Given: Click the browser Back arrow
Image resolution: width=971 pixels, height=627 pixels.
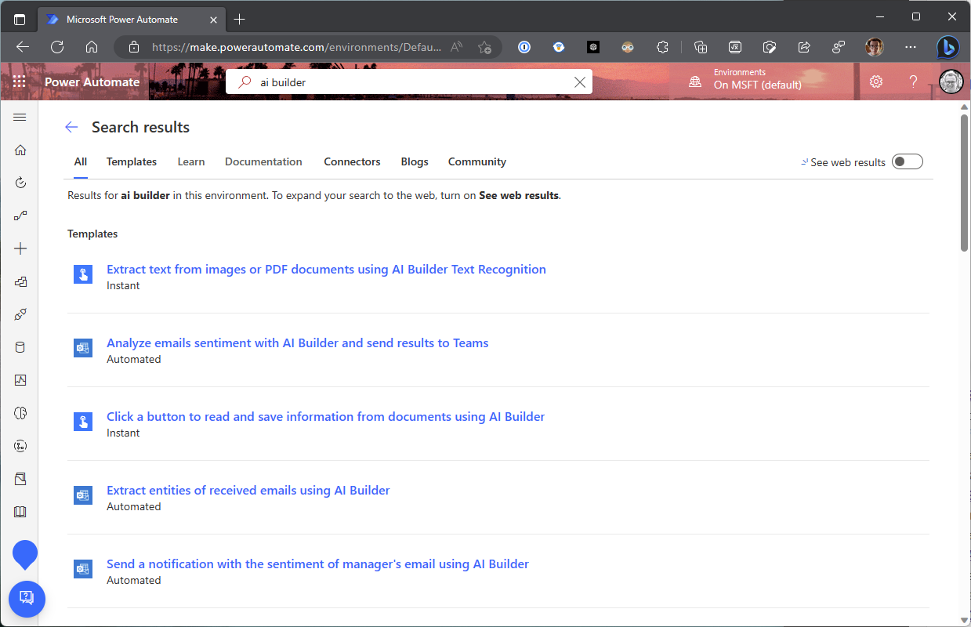Looking at the screenshot, I should [23, 47].
